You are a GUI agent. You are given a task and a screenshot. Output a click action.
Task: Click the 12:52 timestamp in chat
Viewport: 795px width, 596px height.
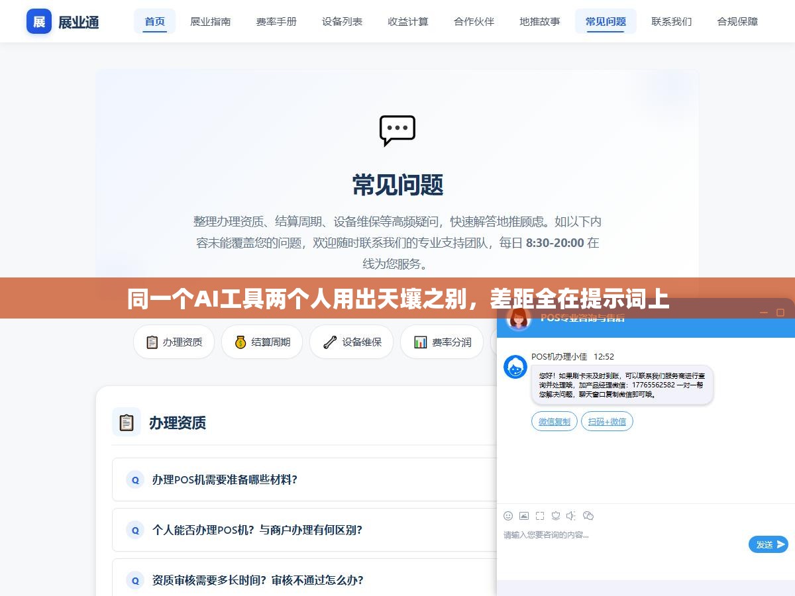604,356
